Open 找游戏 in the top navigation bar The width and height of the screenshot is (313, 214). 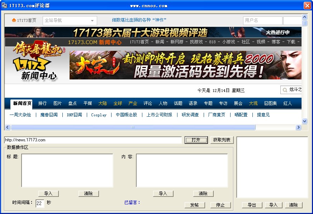(x=196, y=42)
